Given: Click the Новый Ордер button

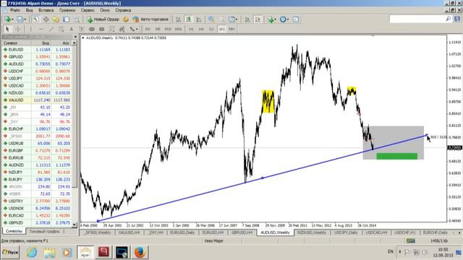Looking at the screenshot, I should [103, 19].
